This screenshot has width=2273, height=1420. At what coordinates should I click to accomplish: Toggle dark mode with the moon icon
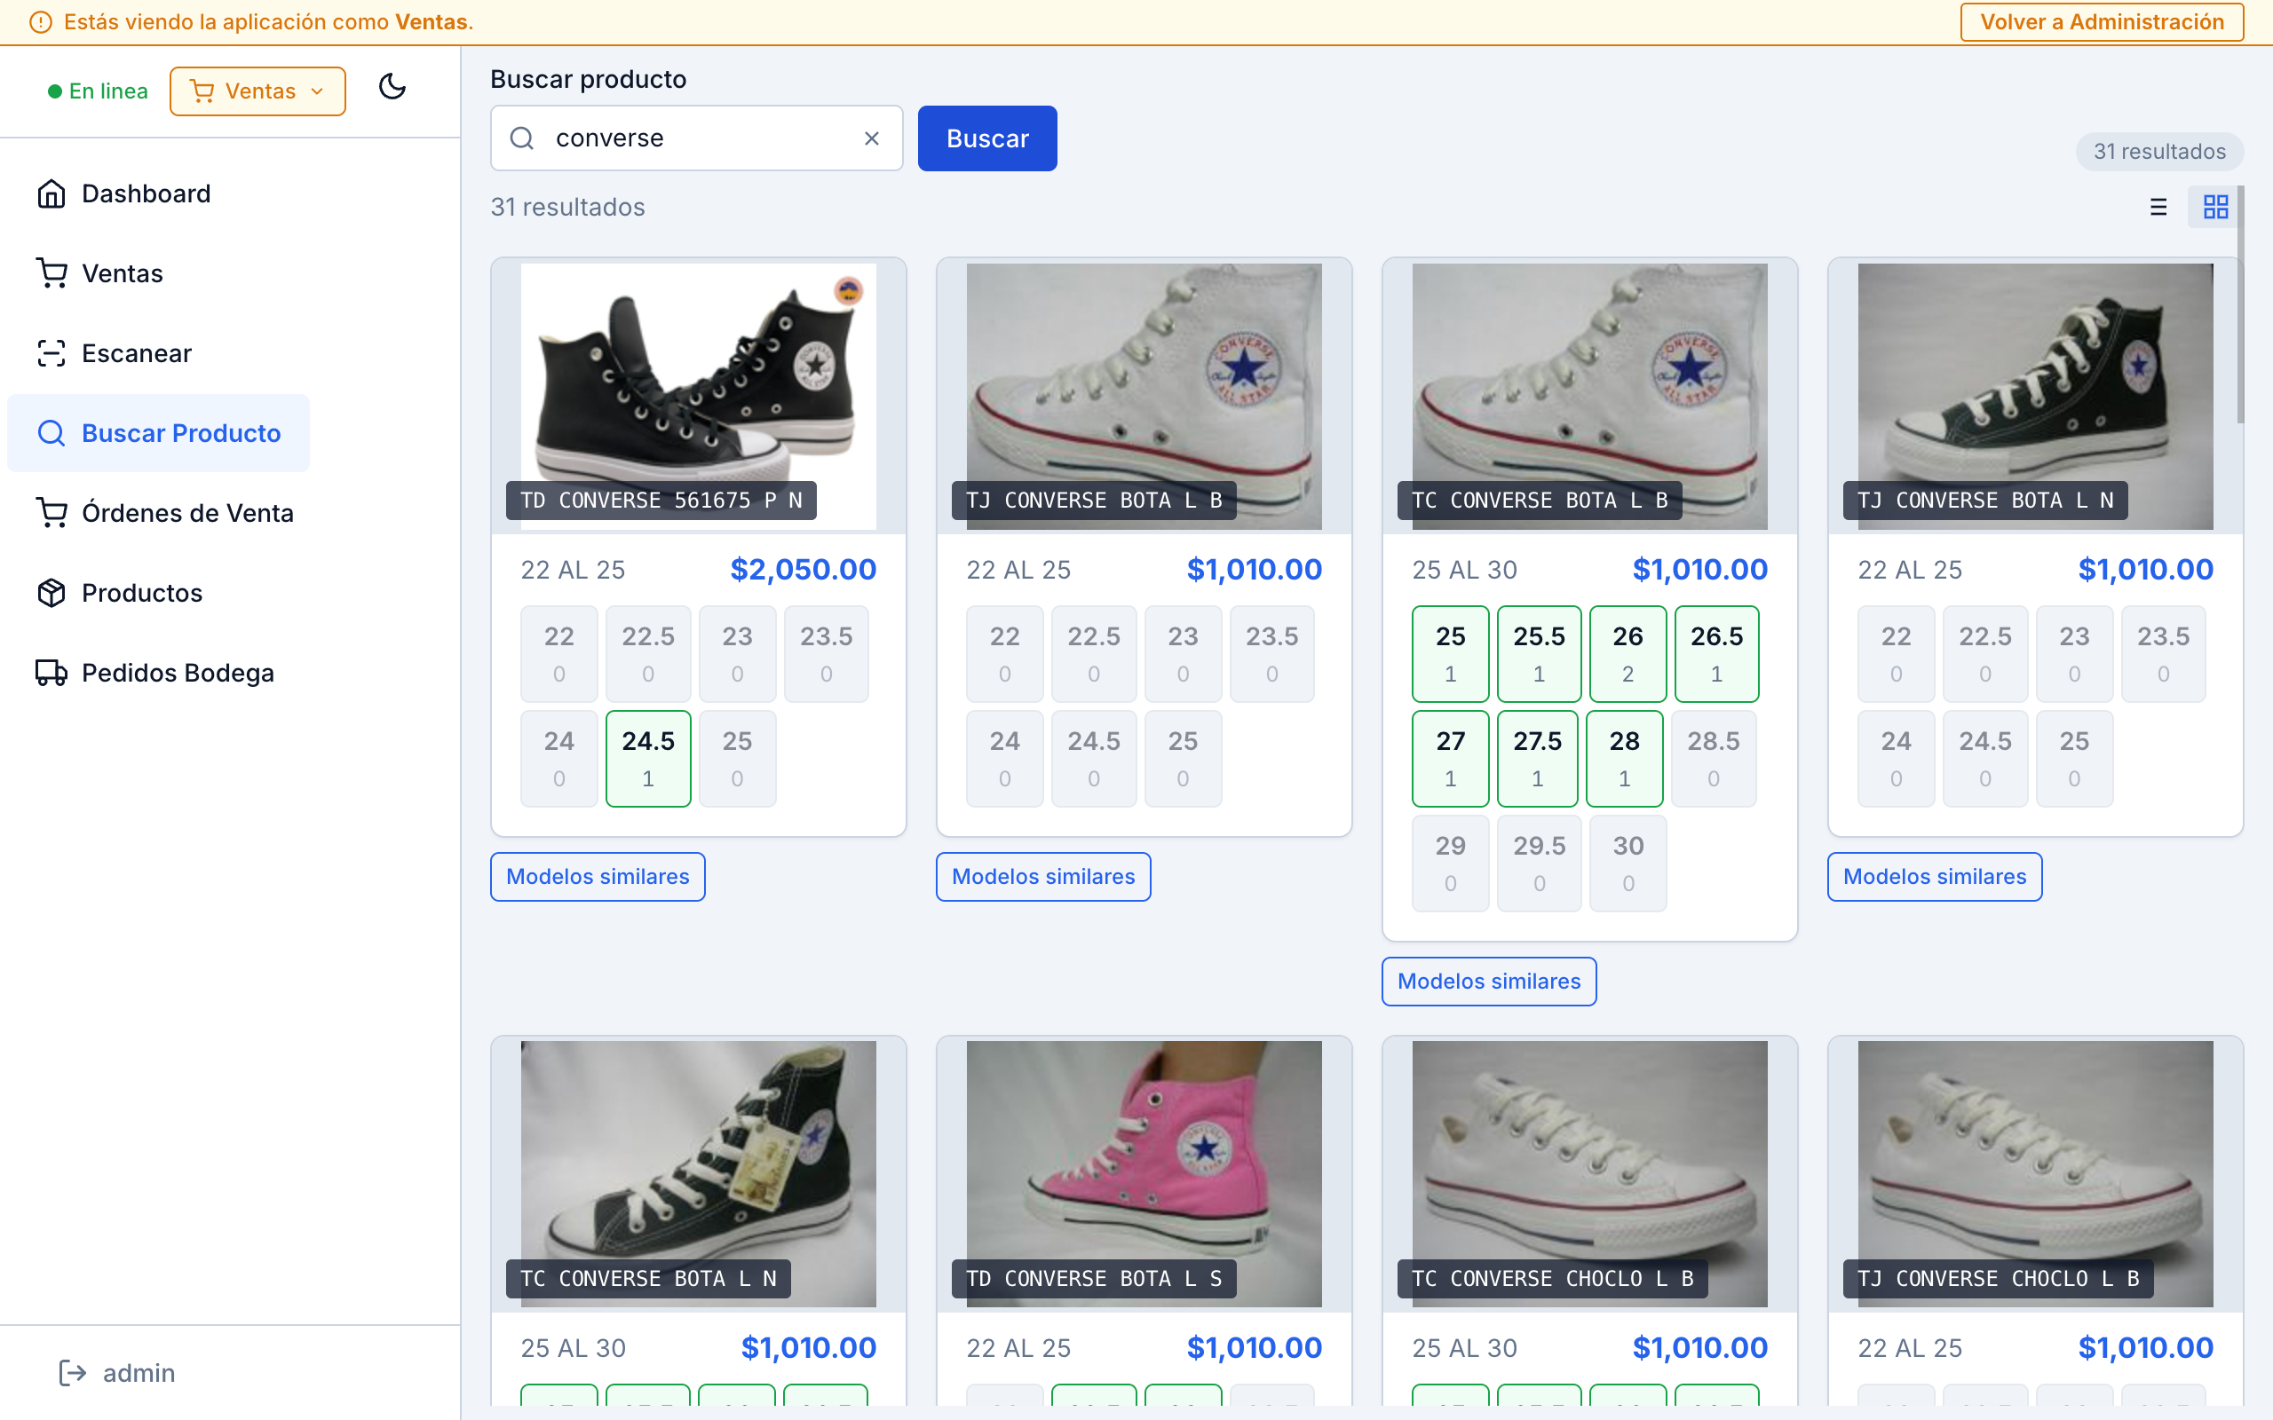(x=392, y=87)
